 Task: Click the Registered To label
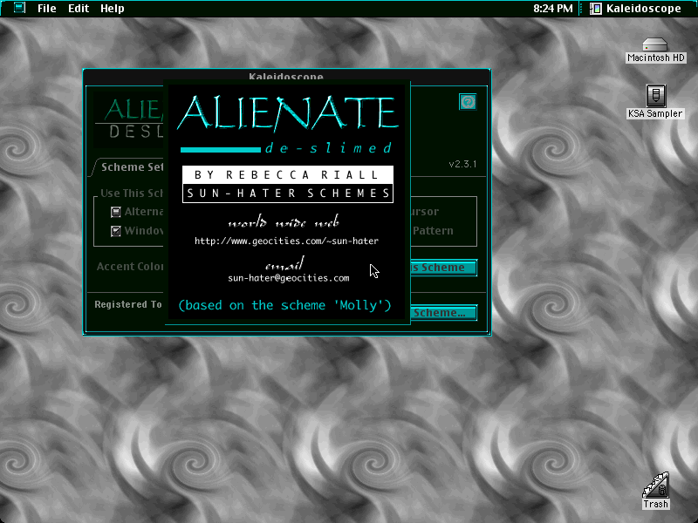[128, 304]
